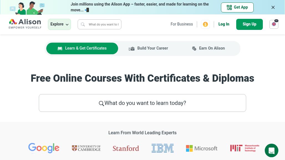Viewport: 285px width, 160px height.
Task: Click the briefcase icon beside Build Your Career
Action: pyautogui.click(x=131, y=49)
